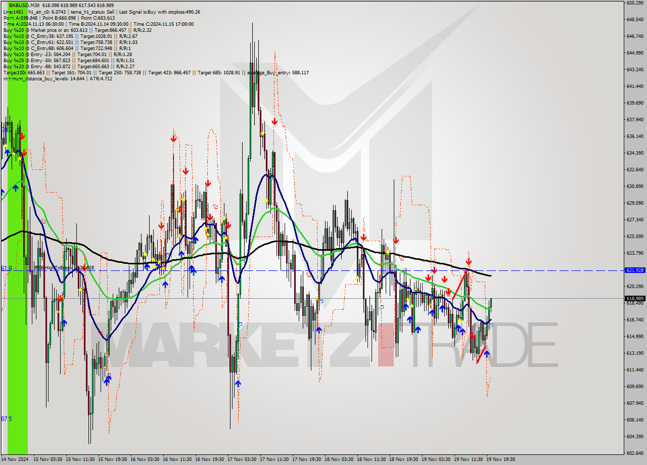
Task: Click the 646.740 price axis label
Action: pos(634,36)
